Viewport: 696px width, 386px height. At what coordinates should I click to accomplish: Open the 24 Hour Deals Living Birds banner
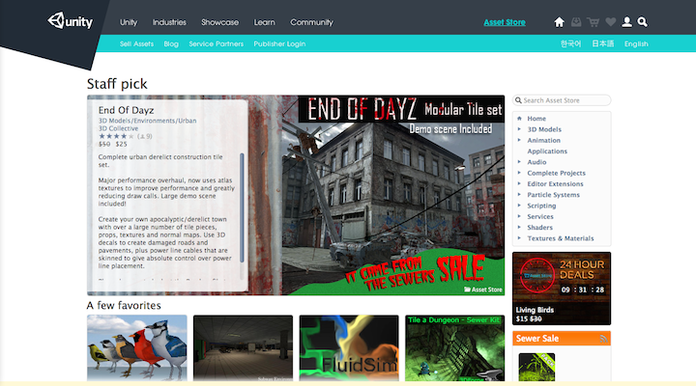562,289
